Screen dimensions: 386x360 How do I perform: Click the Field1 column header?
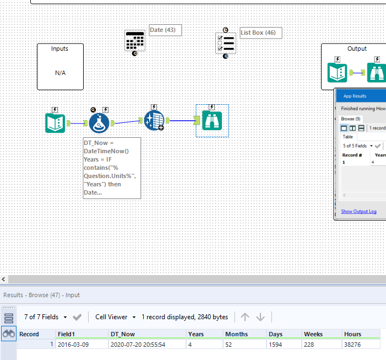[x=81, y=334]
